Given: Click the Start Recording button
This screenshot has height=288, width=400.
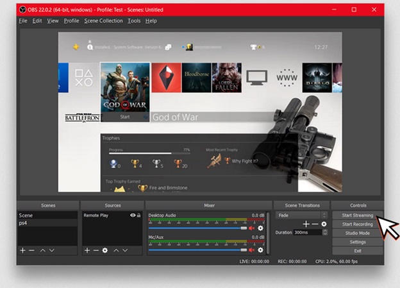Looking at the screenshot, I should 358,224.
